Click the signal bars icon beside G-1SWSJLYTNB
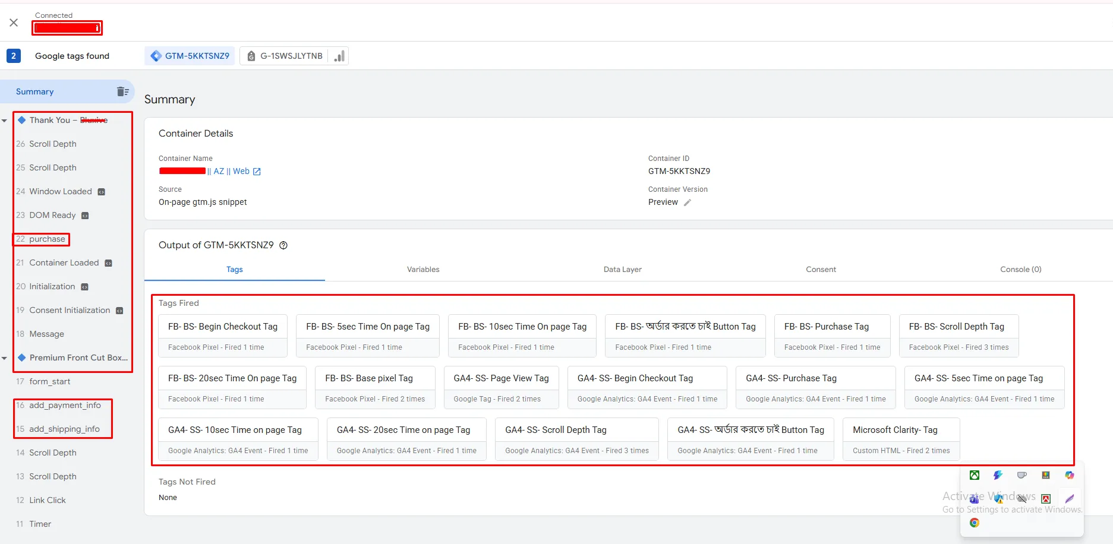Screen dimensions: 1113x544 339,56
